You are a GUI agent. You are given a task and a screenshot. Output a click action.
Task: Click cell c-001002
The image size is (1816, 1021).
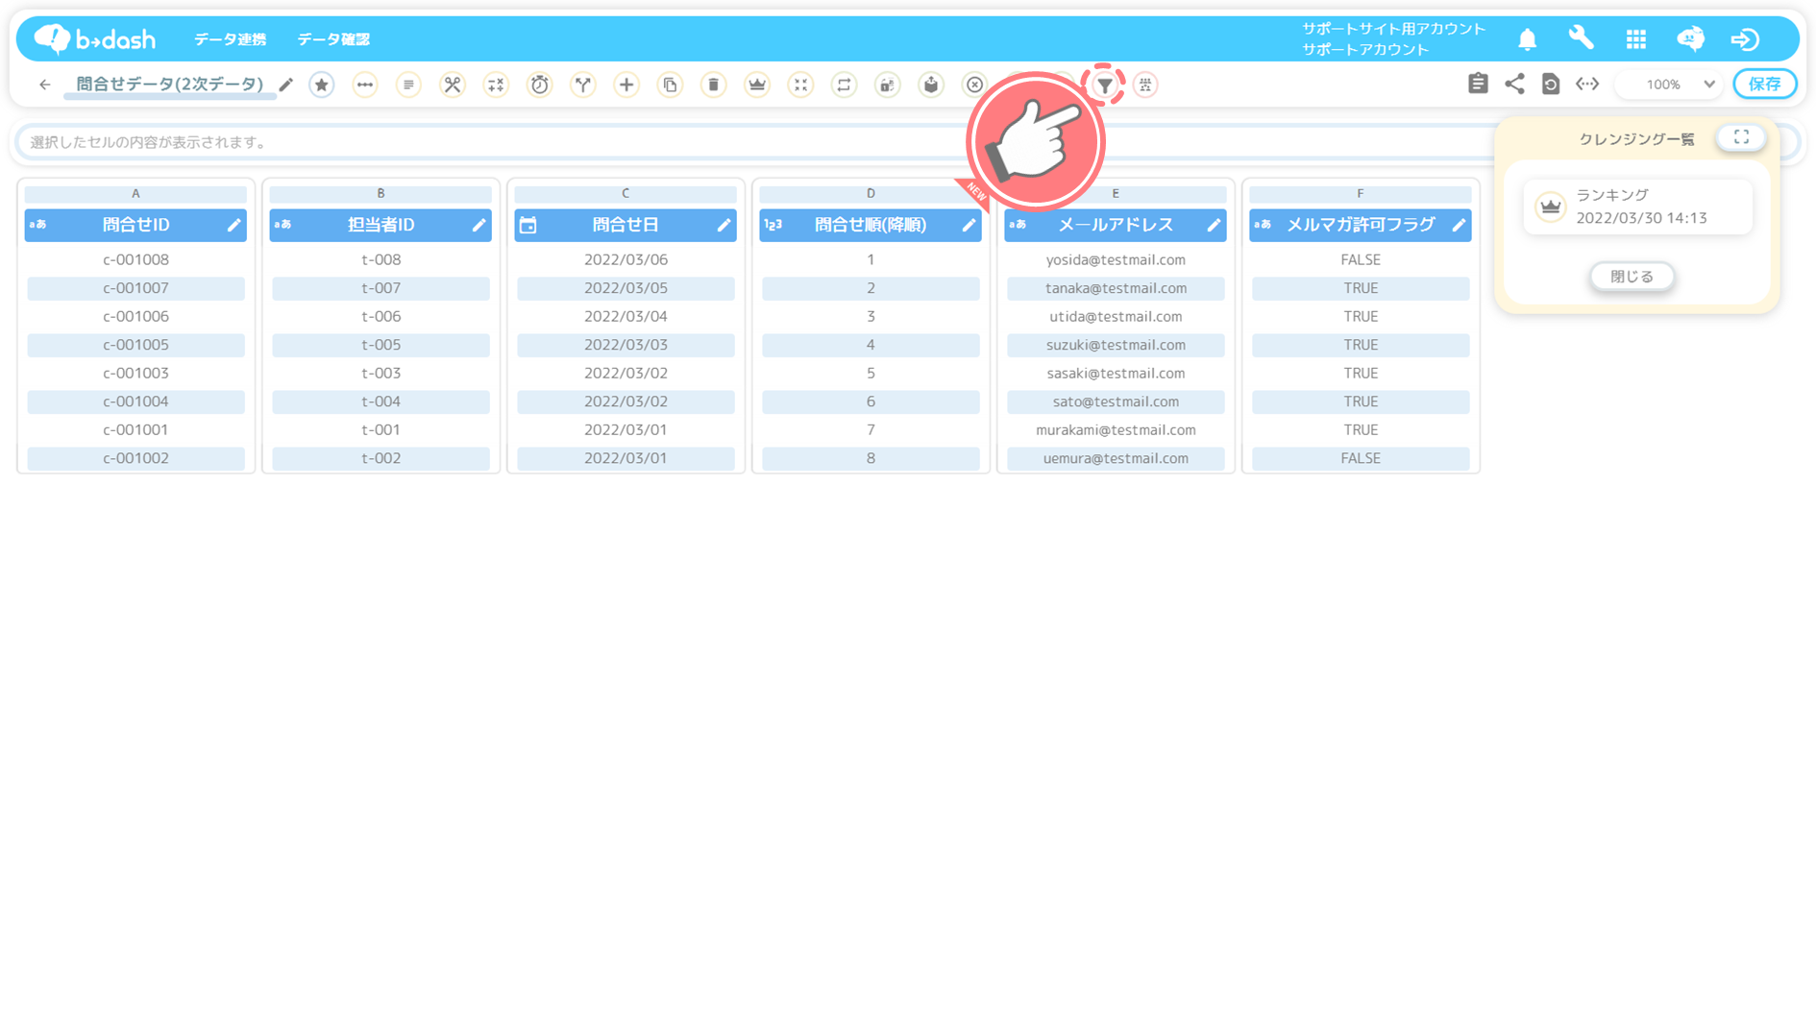click(x=135, y=458)
